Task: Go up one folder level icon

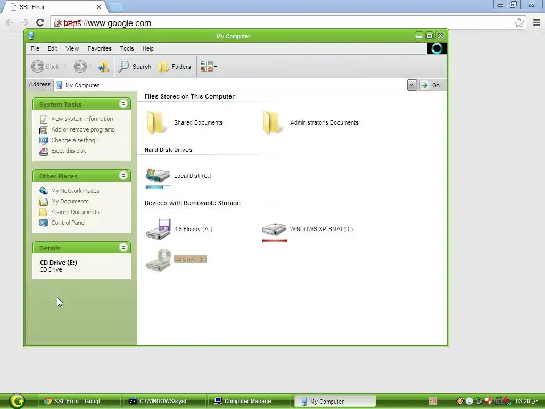Action: point(104,67)
